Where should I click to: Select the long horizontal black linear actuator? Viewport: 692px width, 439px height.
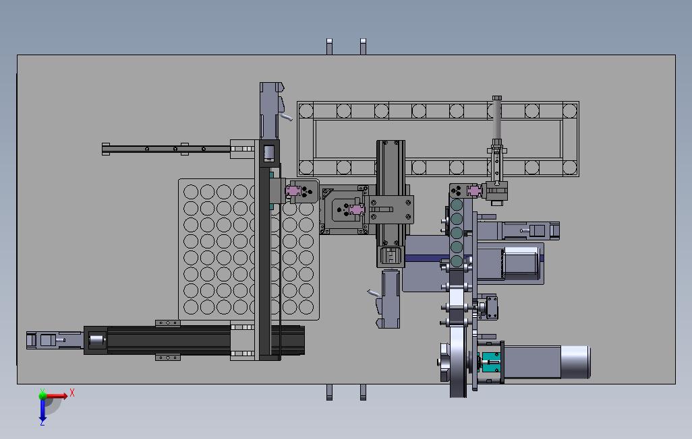click(x=194, y=340)
